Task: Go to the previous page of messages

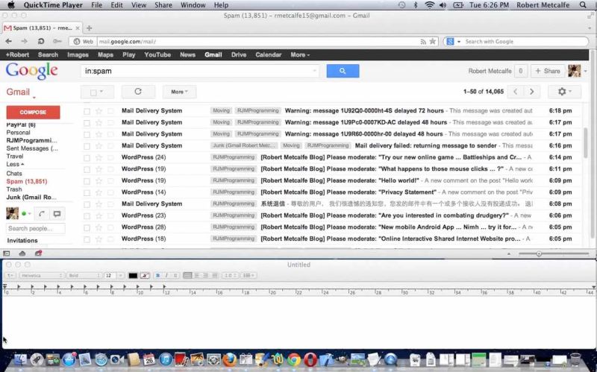Action: point(516,92)
